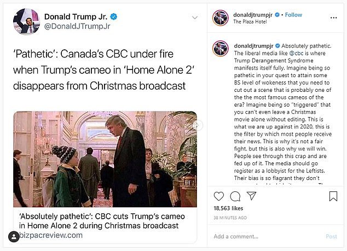Image resolution: width=347 pixels, height=251 pixels.
Task: Click the tagged people icon on photo
Action: pyautogui.click(x=14, y=236)
